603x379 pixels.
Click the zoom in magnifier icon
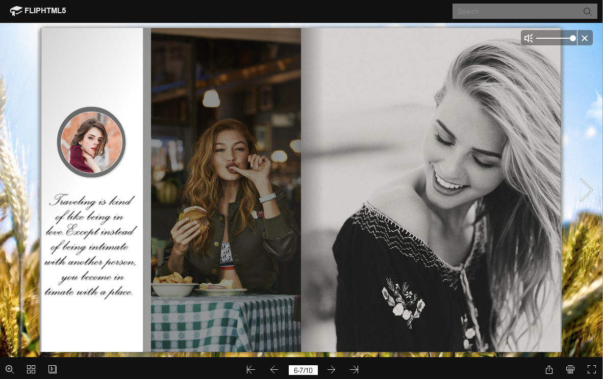(9, 369)
